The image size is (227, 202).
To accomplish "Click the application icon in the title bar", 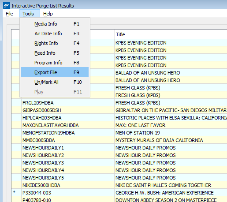I will pyautogui.click(x=7, y=5).
